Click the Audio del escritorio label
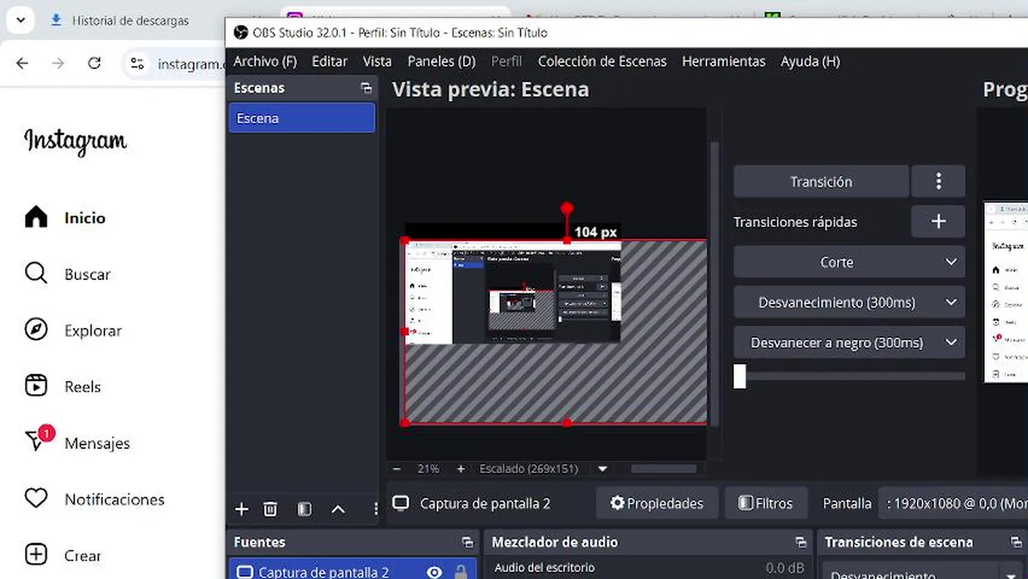This screenshot has height=579, width=1028. pyautogui.click(x=545, y=568)
